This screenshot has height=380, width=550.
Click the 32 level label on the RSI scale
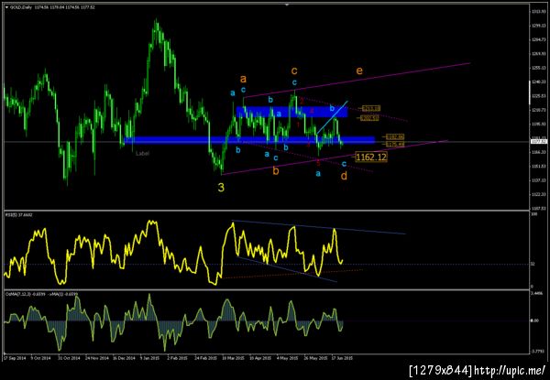[532, 264]
